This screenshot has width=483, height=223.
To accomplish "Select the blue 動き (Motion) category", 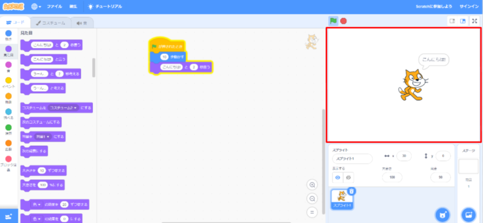I will point(9,35).
